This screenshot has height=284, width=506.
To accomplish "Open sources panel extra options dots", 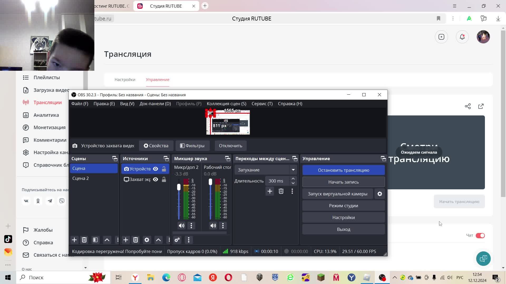I will tap(169, 240).
